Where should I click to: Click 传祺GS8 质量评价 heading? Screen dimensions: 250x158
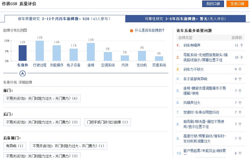19,4
